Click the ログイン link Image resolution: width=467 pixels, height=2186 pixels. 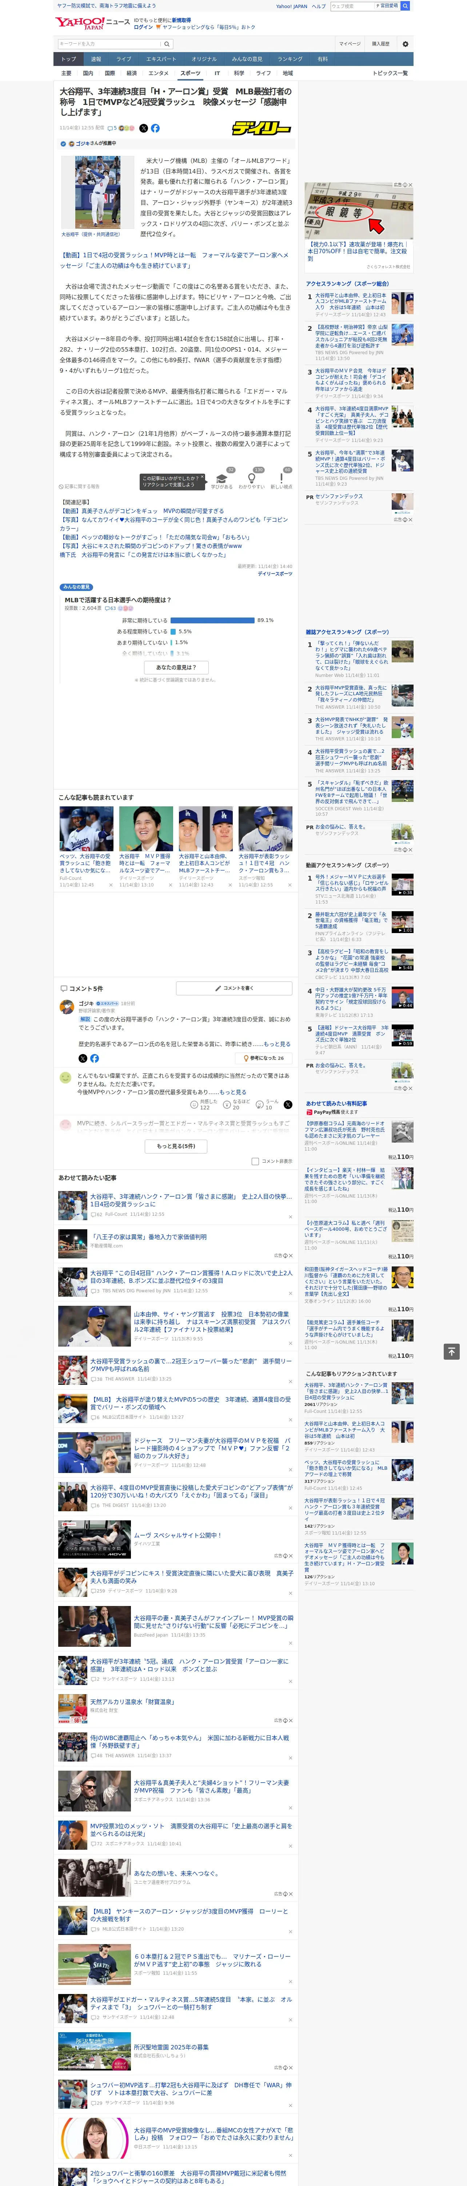coord(143,27)
